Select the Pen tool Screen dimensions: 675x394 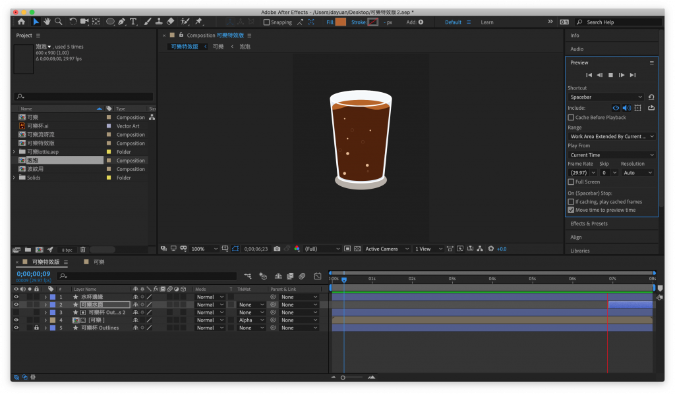coord(122,22)
